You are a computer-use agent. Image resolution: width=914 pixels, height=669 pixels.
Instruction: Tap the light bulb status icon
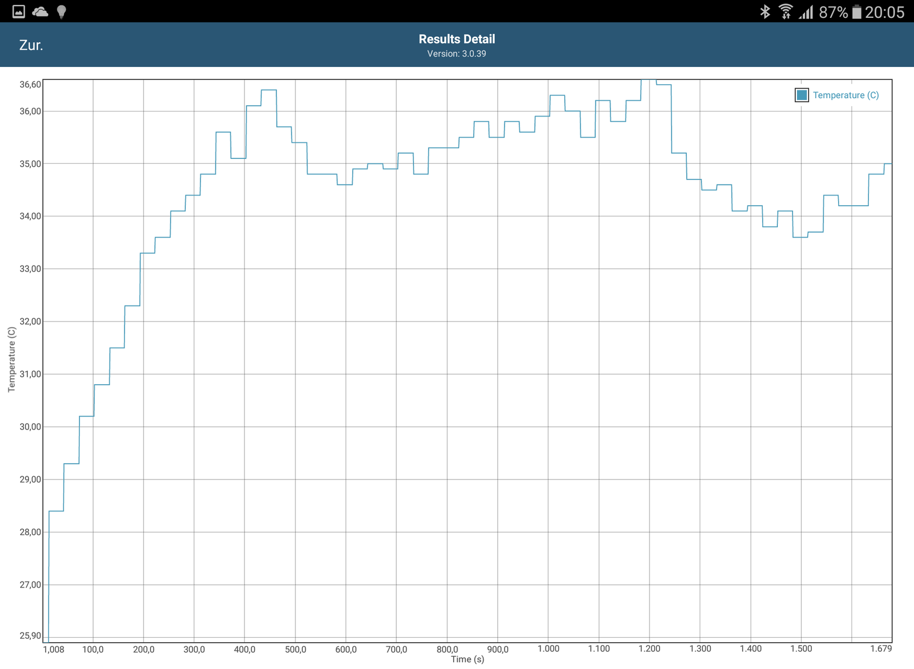click(61, 12)
